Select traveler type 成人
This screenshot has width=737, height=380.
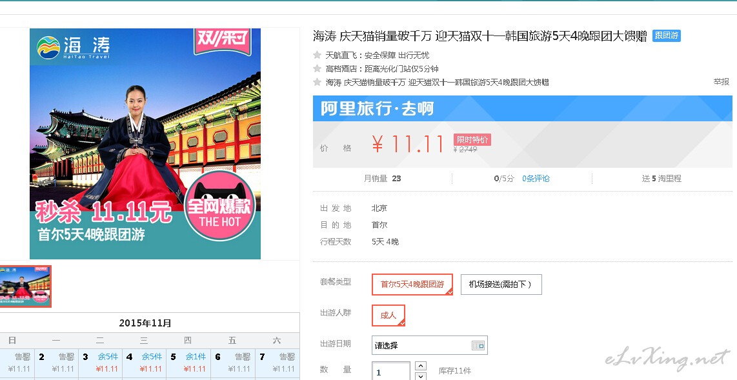tap(389, 315)
